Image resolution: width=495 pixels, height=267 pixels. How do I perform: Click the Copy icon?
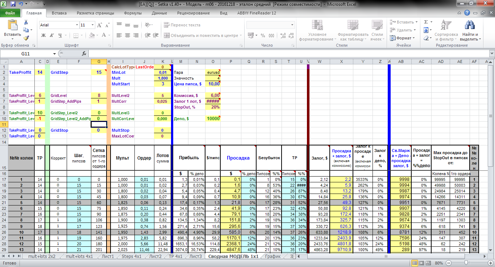(26, 30)
